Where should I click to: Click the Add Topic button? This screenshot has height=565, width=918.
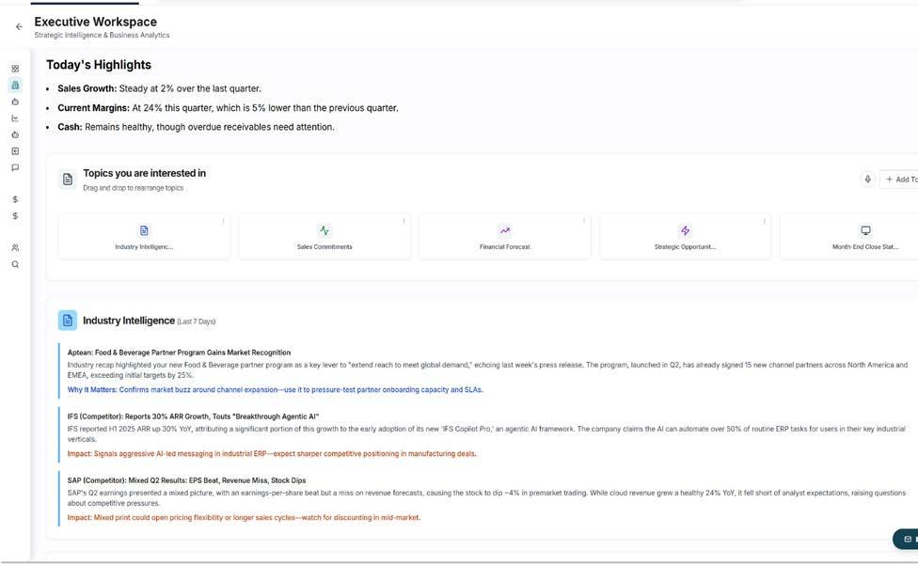coord(899,180)
